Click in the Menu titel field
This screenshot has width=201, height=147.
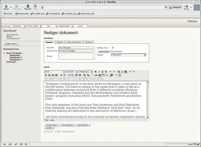[x=76, y=48]
